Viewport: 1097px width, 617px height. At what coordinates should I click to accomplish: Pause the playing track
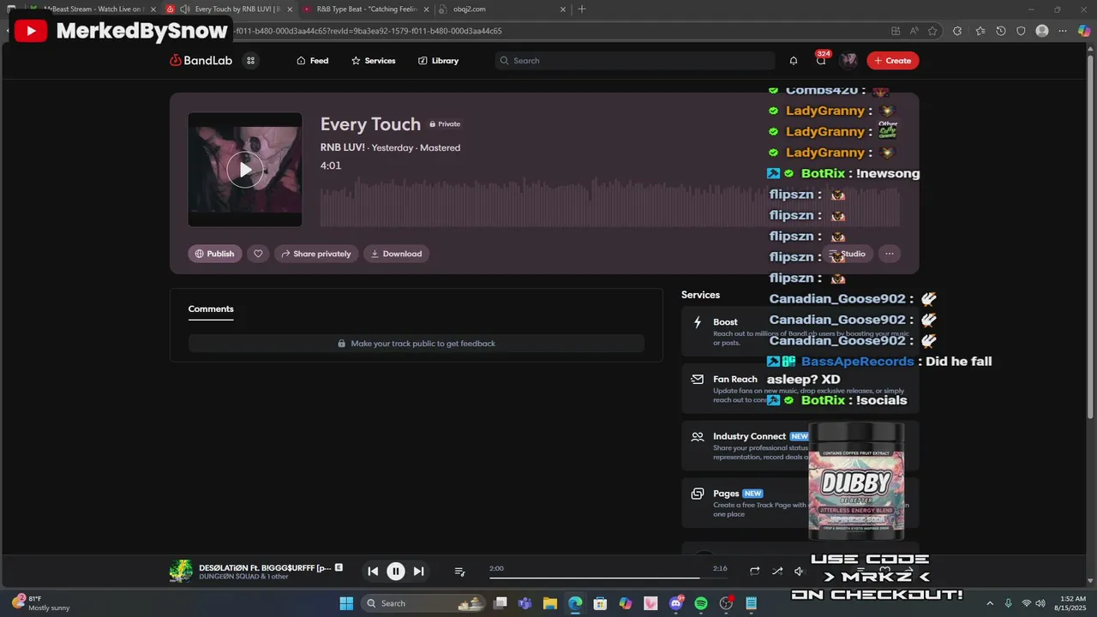tap(396, 572)
